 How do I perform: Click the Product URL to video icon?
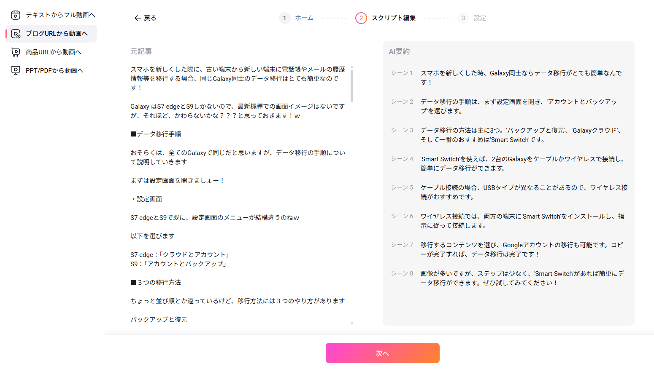click(x=16, y=52)
